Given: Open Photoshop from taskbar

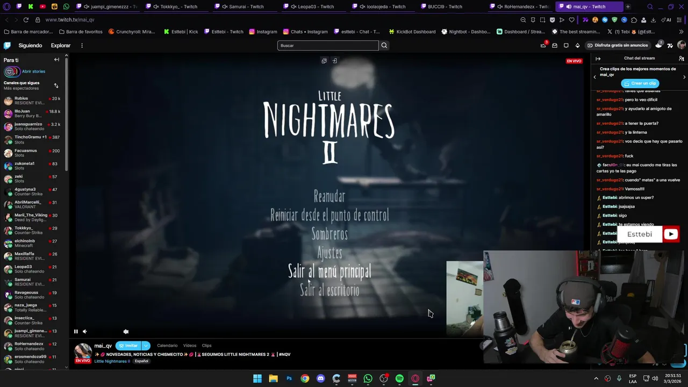Looking at the screenshot, I should pyautogui.click(x=289, y=378).
